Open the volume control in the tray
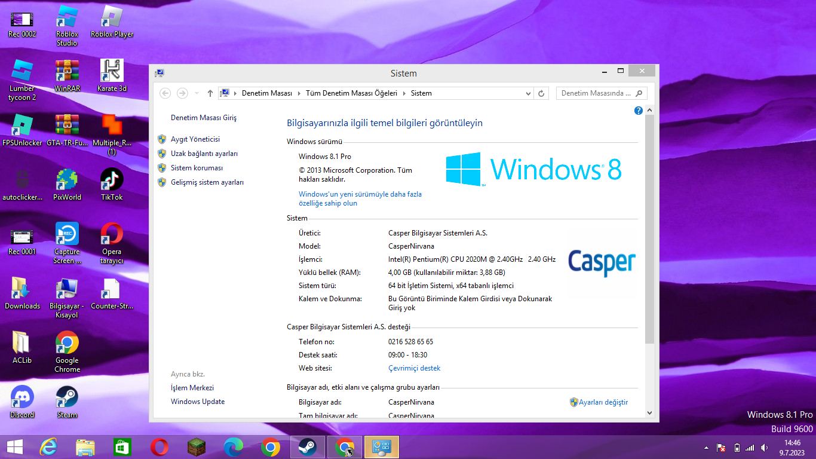The image size is (816, 459). (x=764, y=448)
